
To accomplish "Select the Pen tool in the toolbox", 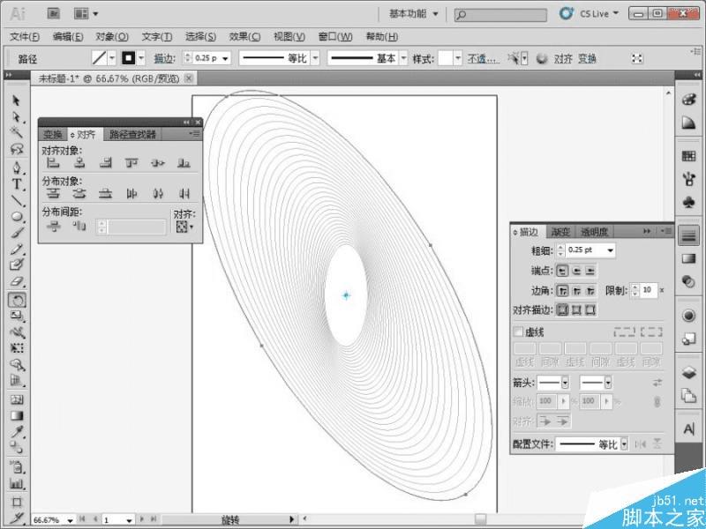I will [x=16, y=168].
